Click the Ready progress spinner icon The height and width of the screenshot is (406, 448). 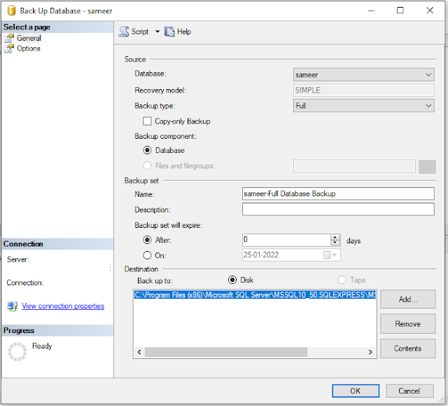(17, 351)
